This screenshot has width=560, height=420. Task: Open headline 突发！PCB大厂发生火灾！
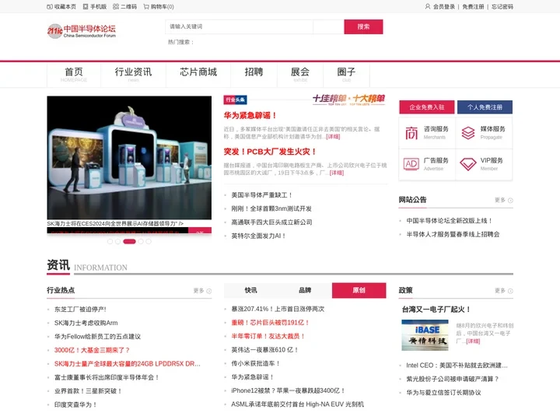click(271, 152)
